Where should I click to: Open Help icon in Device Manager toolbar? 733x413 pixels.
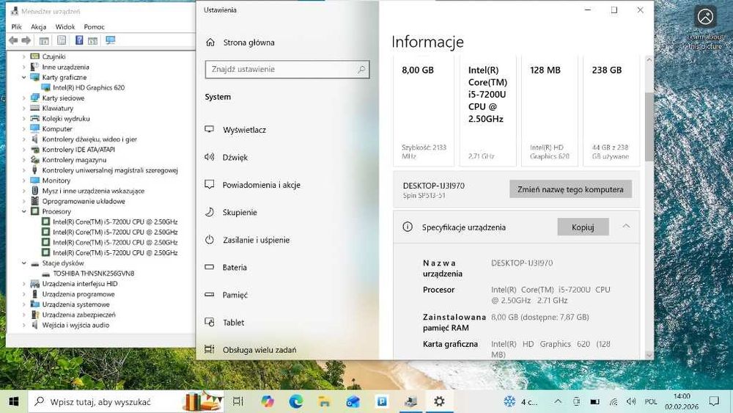tap(79, 40)
